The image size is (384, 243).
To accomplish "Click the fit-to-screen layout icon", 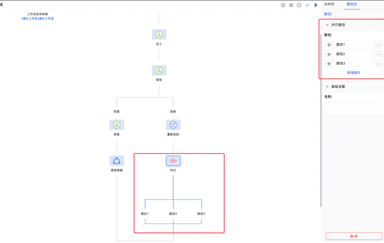I will [291, 5].
